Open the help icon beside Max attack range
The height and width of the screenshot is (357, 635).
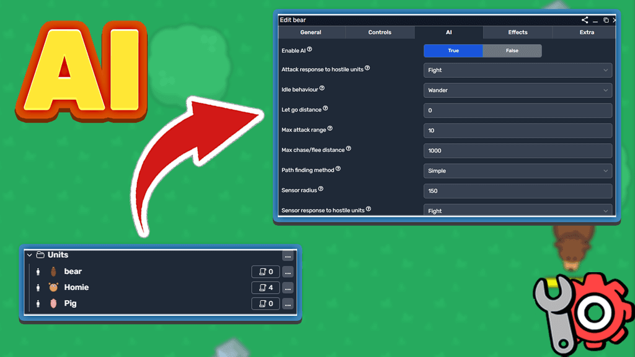pos(329,127)
